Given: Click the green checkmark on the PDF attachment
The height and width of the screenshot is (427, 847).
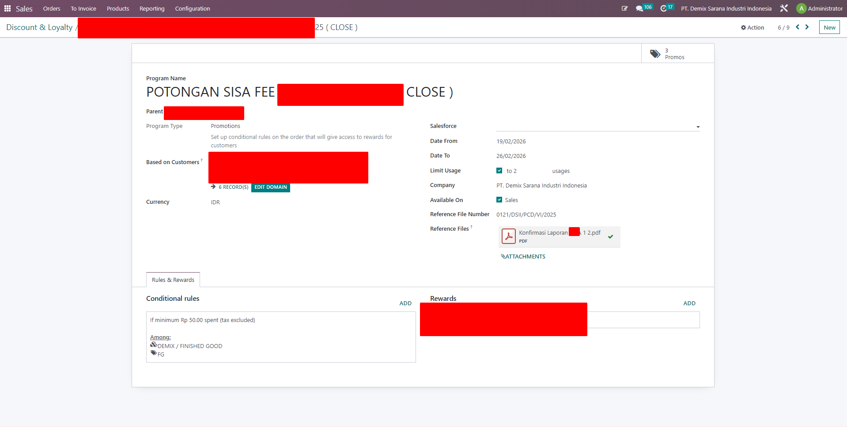Looking at the screenshot, I should coord(610,237).
